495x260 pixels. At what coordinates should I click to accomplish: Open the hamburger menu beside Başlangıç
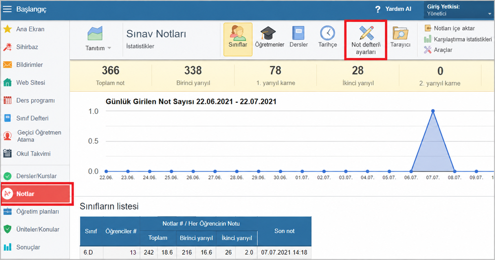point(7,9)
